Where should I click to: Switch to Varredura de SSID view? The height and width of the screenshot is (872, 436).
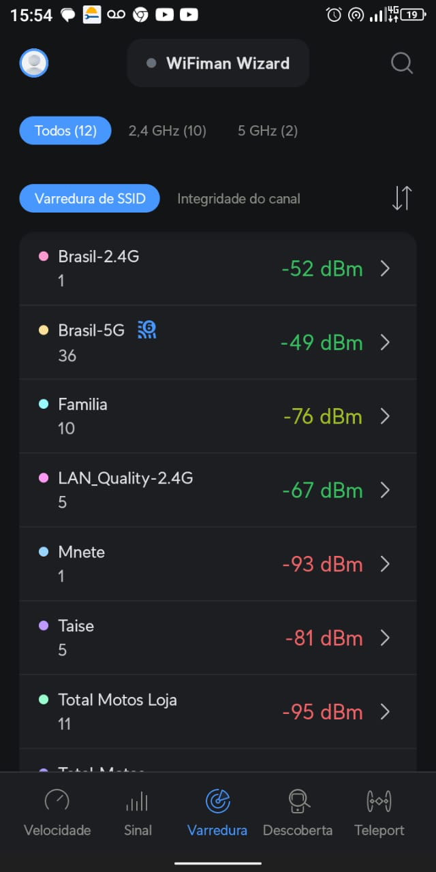pyautogui.click(x=89, y=199)
